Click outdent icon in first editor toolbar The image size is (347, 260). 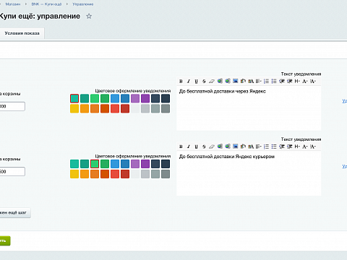282,81
